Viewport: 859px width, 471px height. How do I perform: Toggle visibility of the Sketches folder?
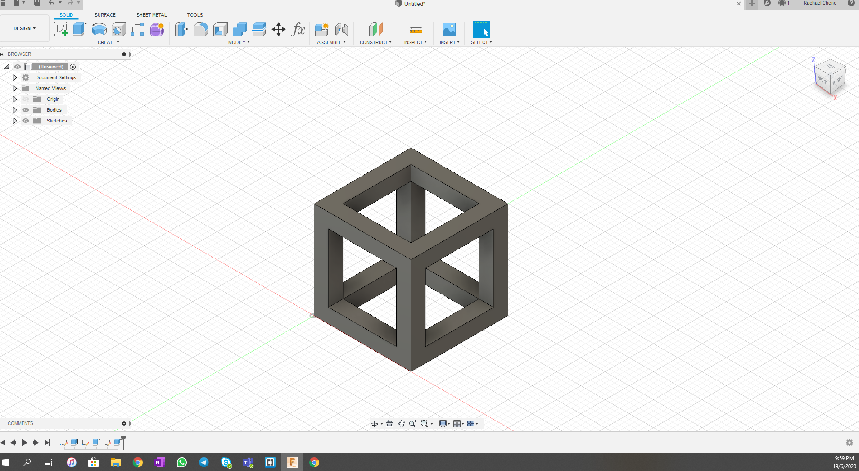[26, 121]
